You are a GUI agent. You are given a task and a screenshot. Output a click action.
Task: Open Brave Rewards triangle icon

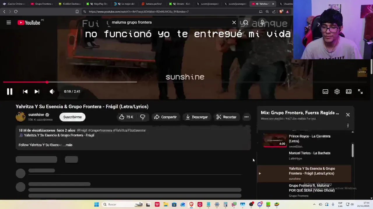(287, 12)
